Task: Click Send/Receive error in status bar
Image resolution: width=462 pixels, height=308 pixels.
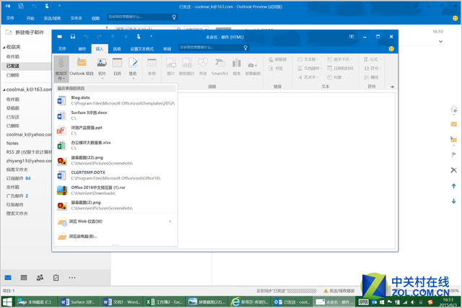Action: 339,291
